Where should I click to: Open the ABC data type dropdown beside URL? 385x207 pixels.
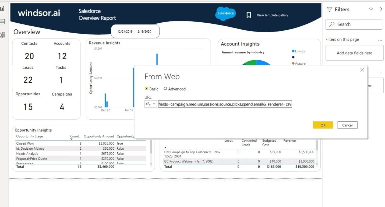[x=151, y=104]
